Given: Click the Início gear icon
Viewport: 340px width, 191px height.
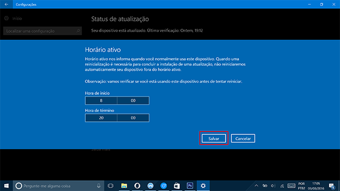Looking at the screenshot, I should click(7, 18).
